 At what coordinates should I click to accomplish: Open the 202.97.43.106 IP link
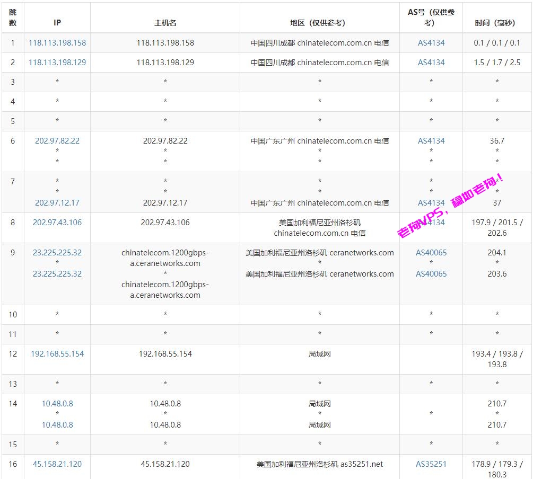tap(57, 223)
